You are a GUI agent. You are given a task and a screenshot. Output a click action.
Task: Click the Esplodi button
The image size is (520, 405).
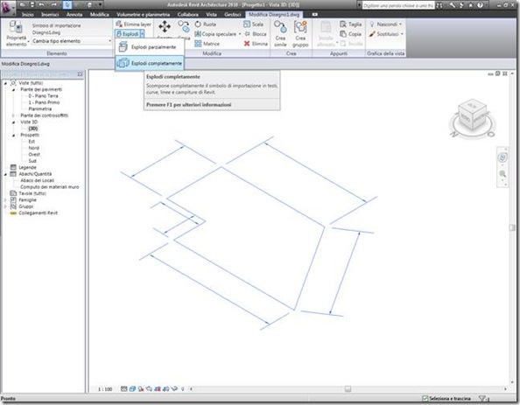click(127, 34)
